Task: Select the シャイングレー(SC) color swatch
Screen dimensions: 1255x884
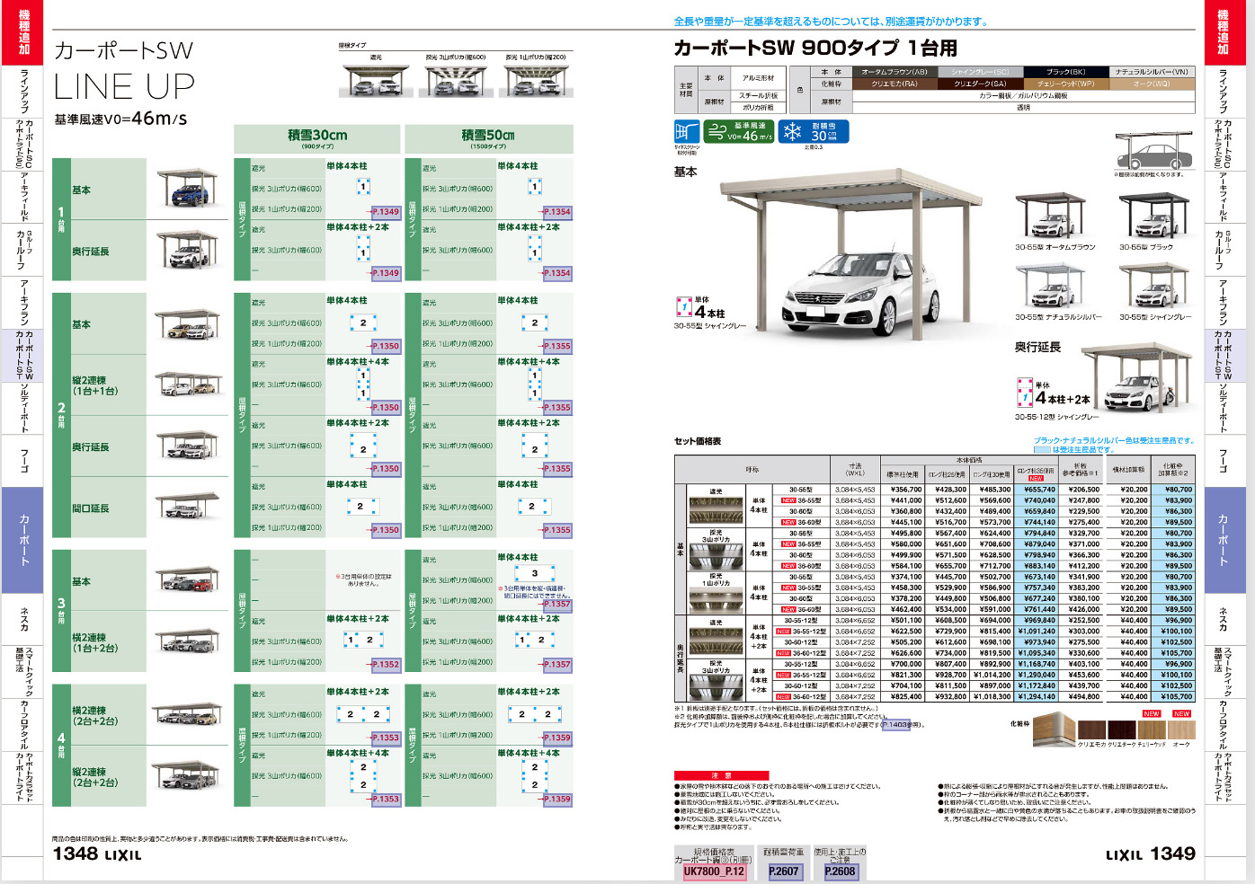Action: click(980, 72)
